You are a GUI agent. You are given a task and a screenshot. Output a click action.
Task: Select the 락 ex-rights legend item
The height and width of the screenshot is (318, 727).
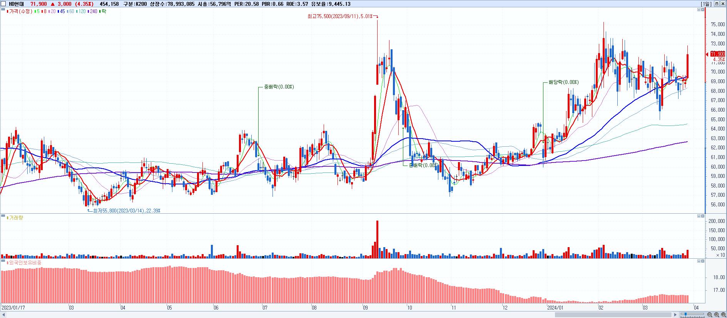click(x=103, y=12)
